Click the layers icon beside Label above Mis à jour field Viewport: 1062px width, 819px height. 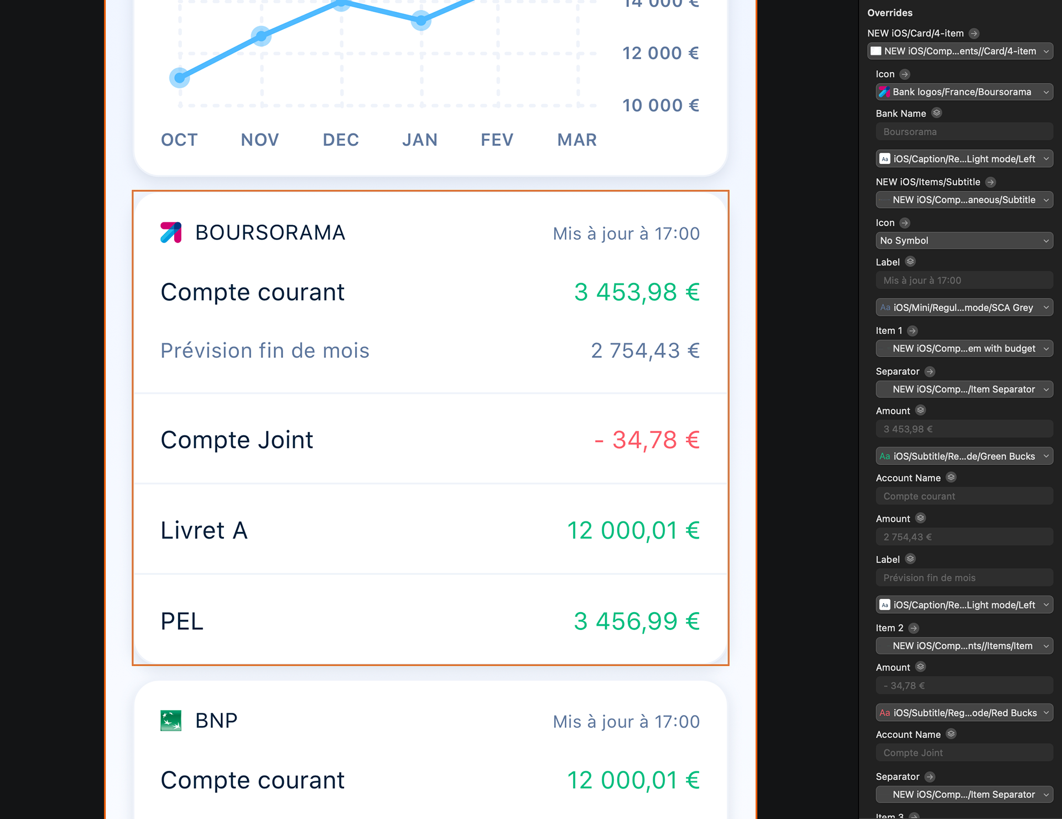click(910, 262)
